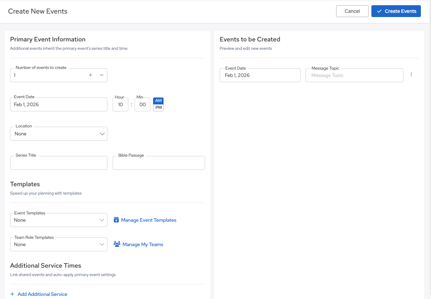Click Add Additional Service link
This screenshot has height=299, width=431.
[42, 294]
